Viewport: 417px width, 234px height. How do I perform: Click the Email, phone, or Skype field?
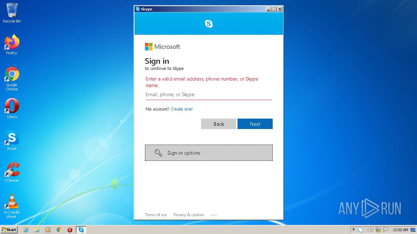pyautogui.click(x=208, y=95)
